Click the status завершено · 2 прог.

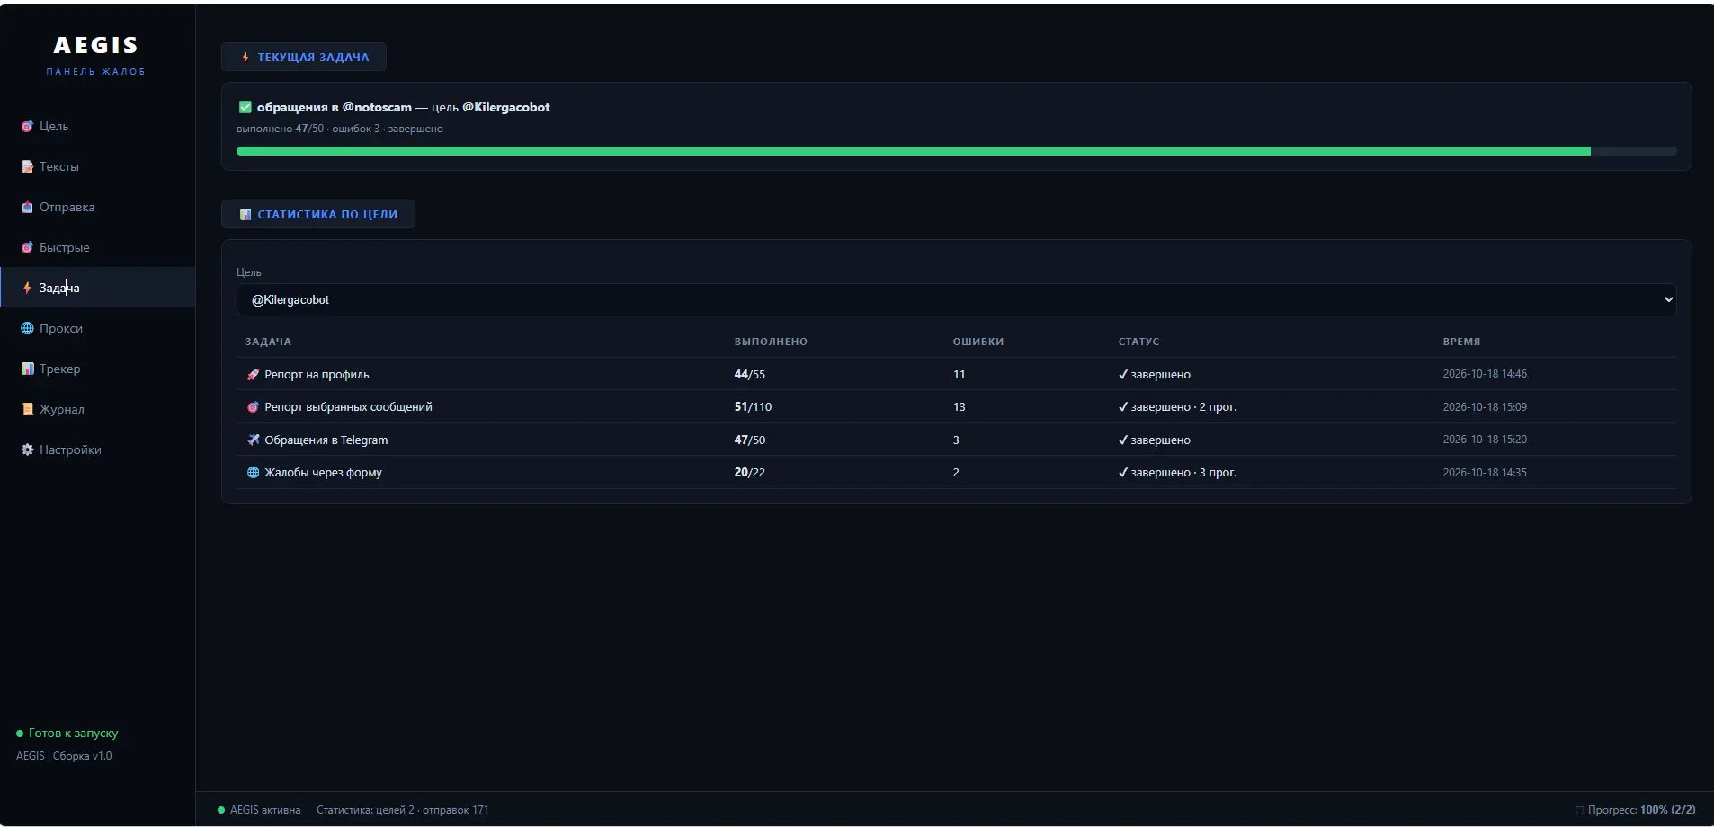pos(1177,407)
